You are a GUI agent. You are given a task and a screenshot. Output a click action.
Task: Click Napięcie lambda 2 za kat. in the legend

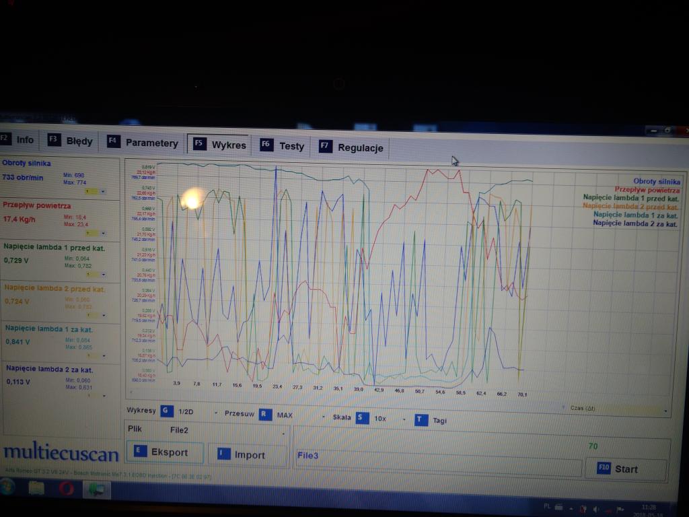(635, 223)
